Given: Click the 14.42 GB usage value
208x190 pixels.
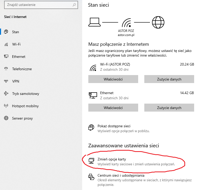Looking at the screenshot, I should click(187, 93).
